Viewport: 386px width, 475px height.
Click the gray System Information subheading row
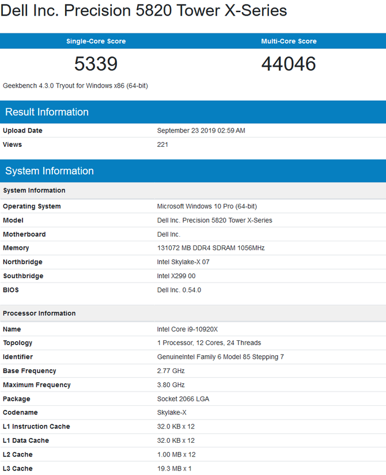(193, 190)
